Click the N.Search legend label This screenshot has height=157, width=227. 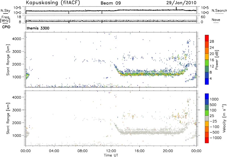pos(219,10)
